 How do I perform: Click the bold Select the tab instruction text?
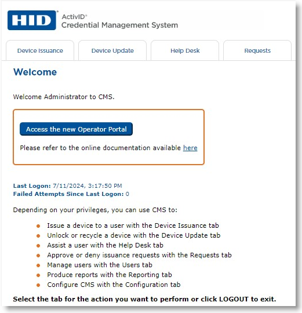[x=144, y=299]
